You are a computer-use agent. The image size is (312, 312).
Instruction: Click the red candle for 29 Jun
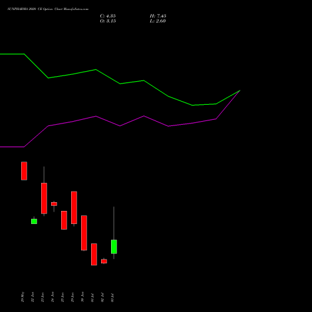click(74, 208)
